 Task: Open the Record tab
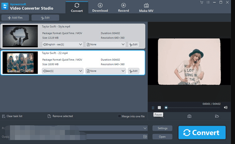coord(123,8)
